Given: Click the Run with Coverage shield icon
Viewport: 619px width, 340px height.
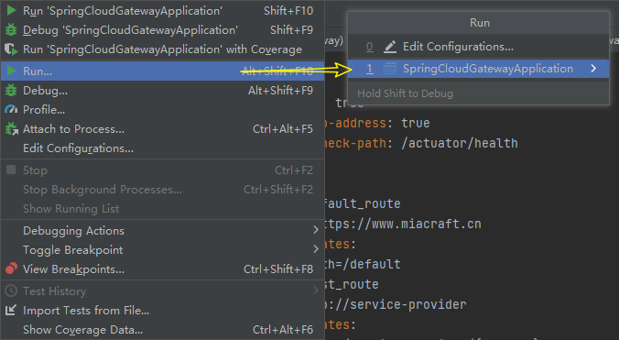Looking at the screenshot, I should click(x=11, y=49).
